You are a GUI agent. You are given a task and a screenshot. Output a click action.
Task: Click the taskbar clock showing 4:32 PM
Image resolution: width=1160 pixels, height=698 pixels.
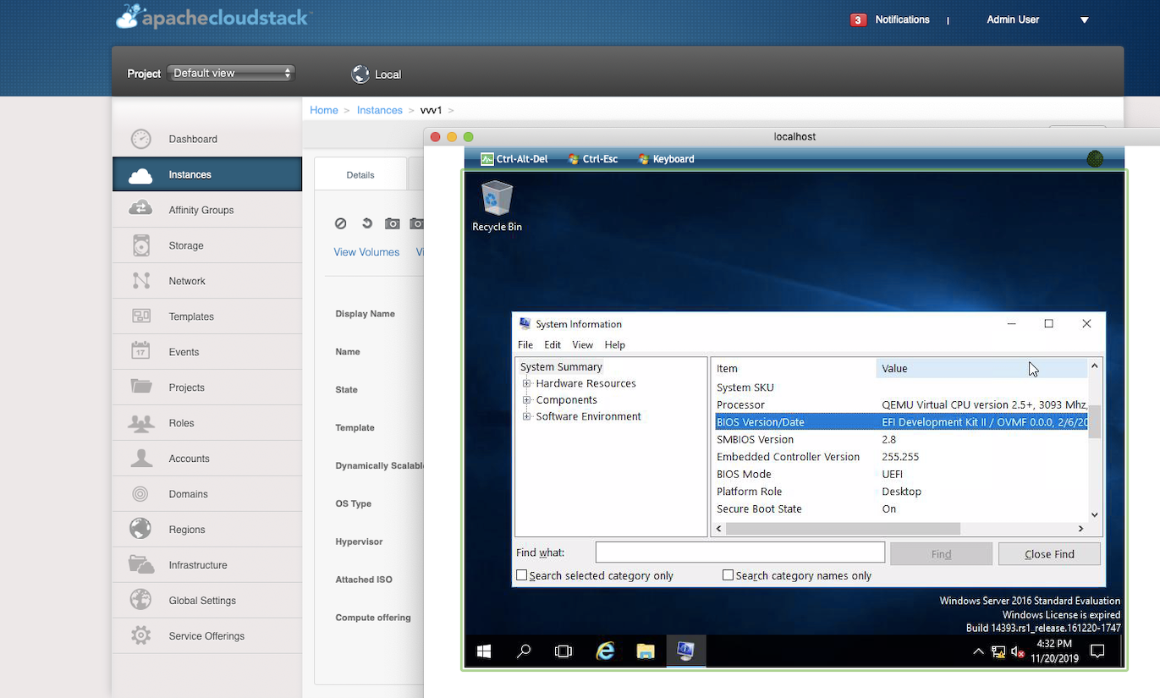[1054, 651]
